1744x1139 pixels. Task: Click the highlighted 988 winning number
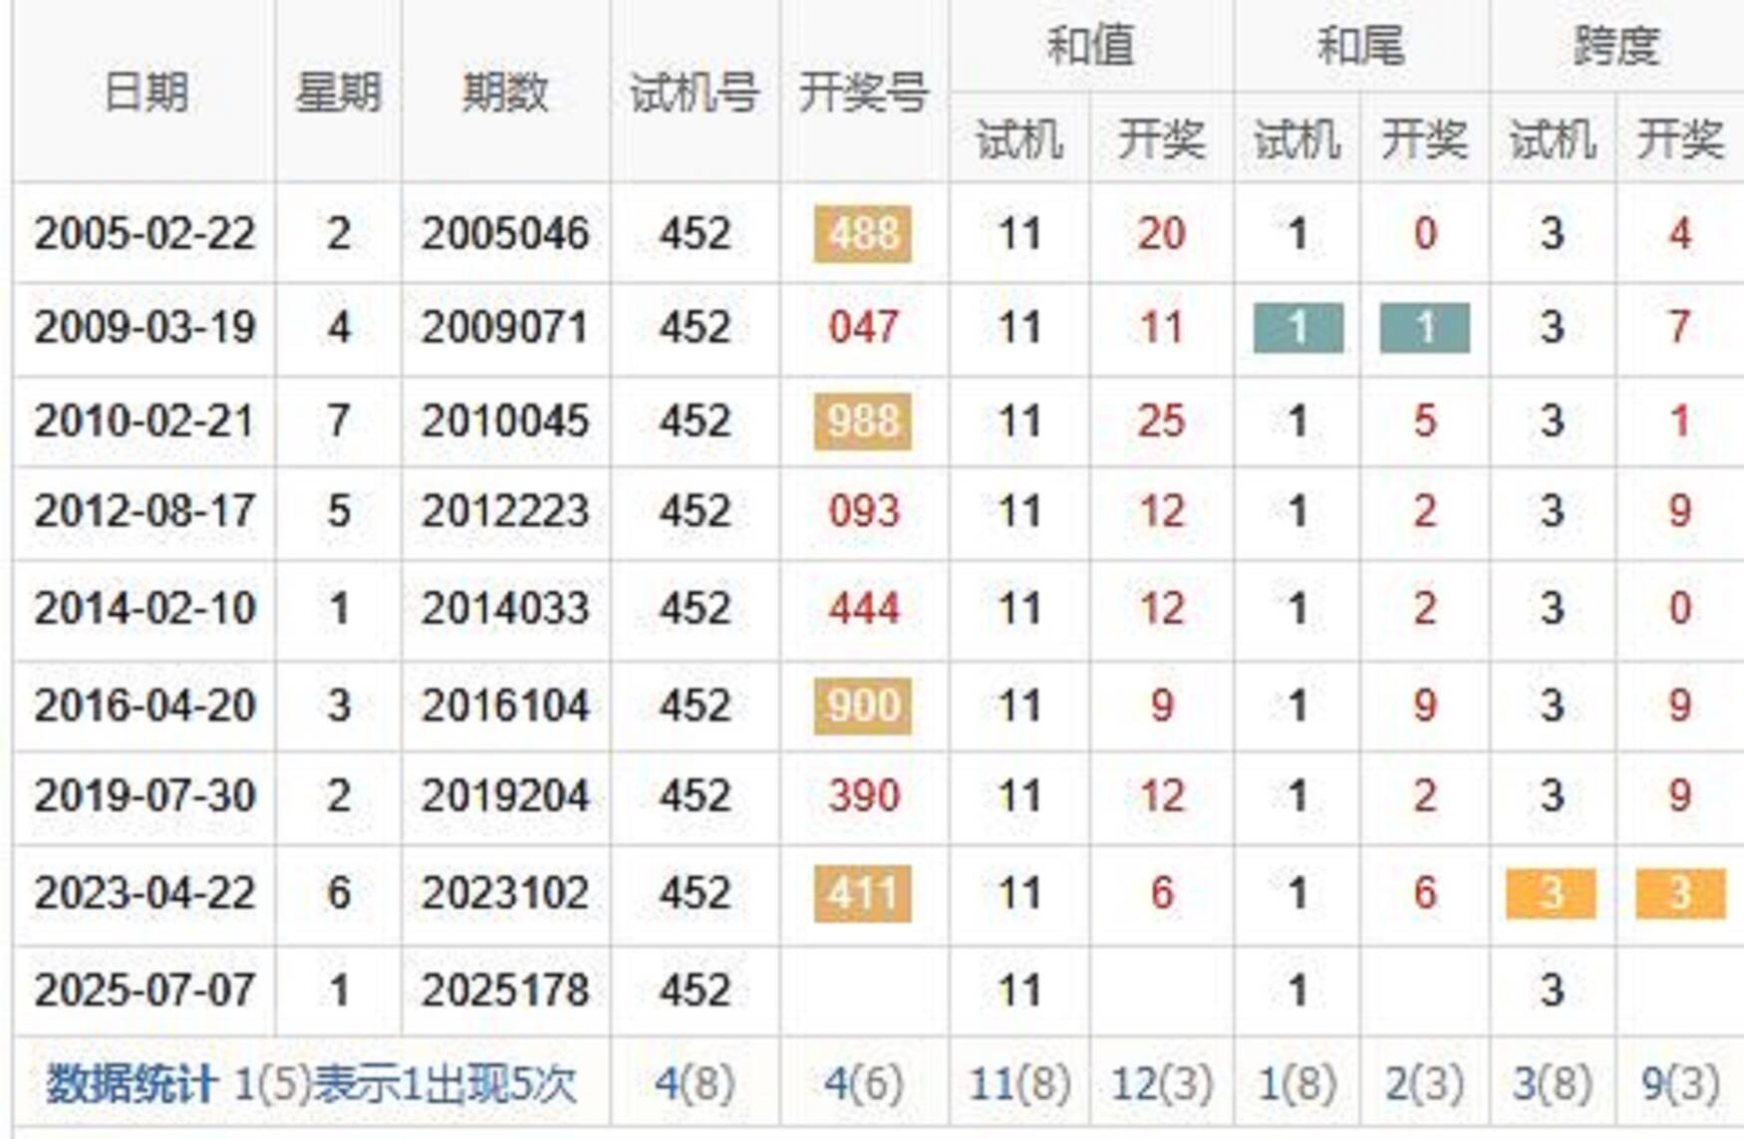(863, 422)
